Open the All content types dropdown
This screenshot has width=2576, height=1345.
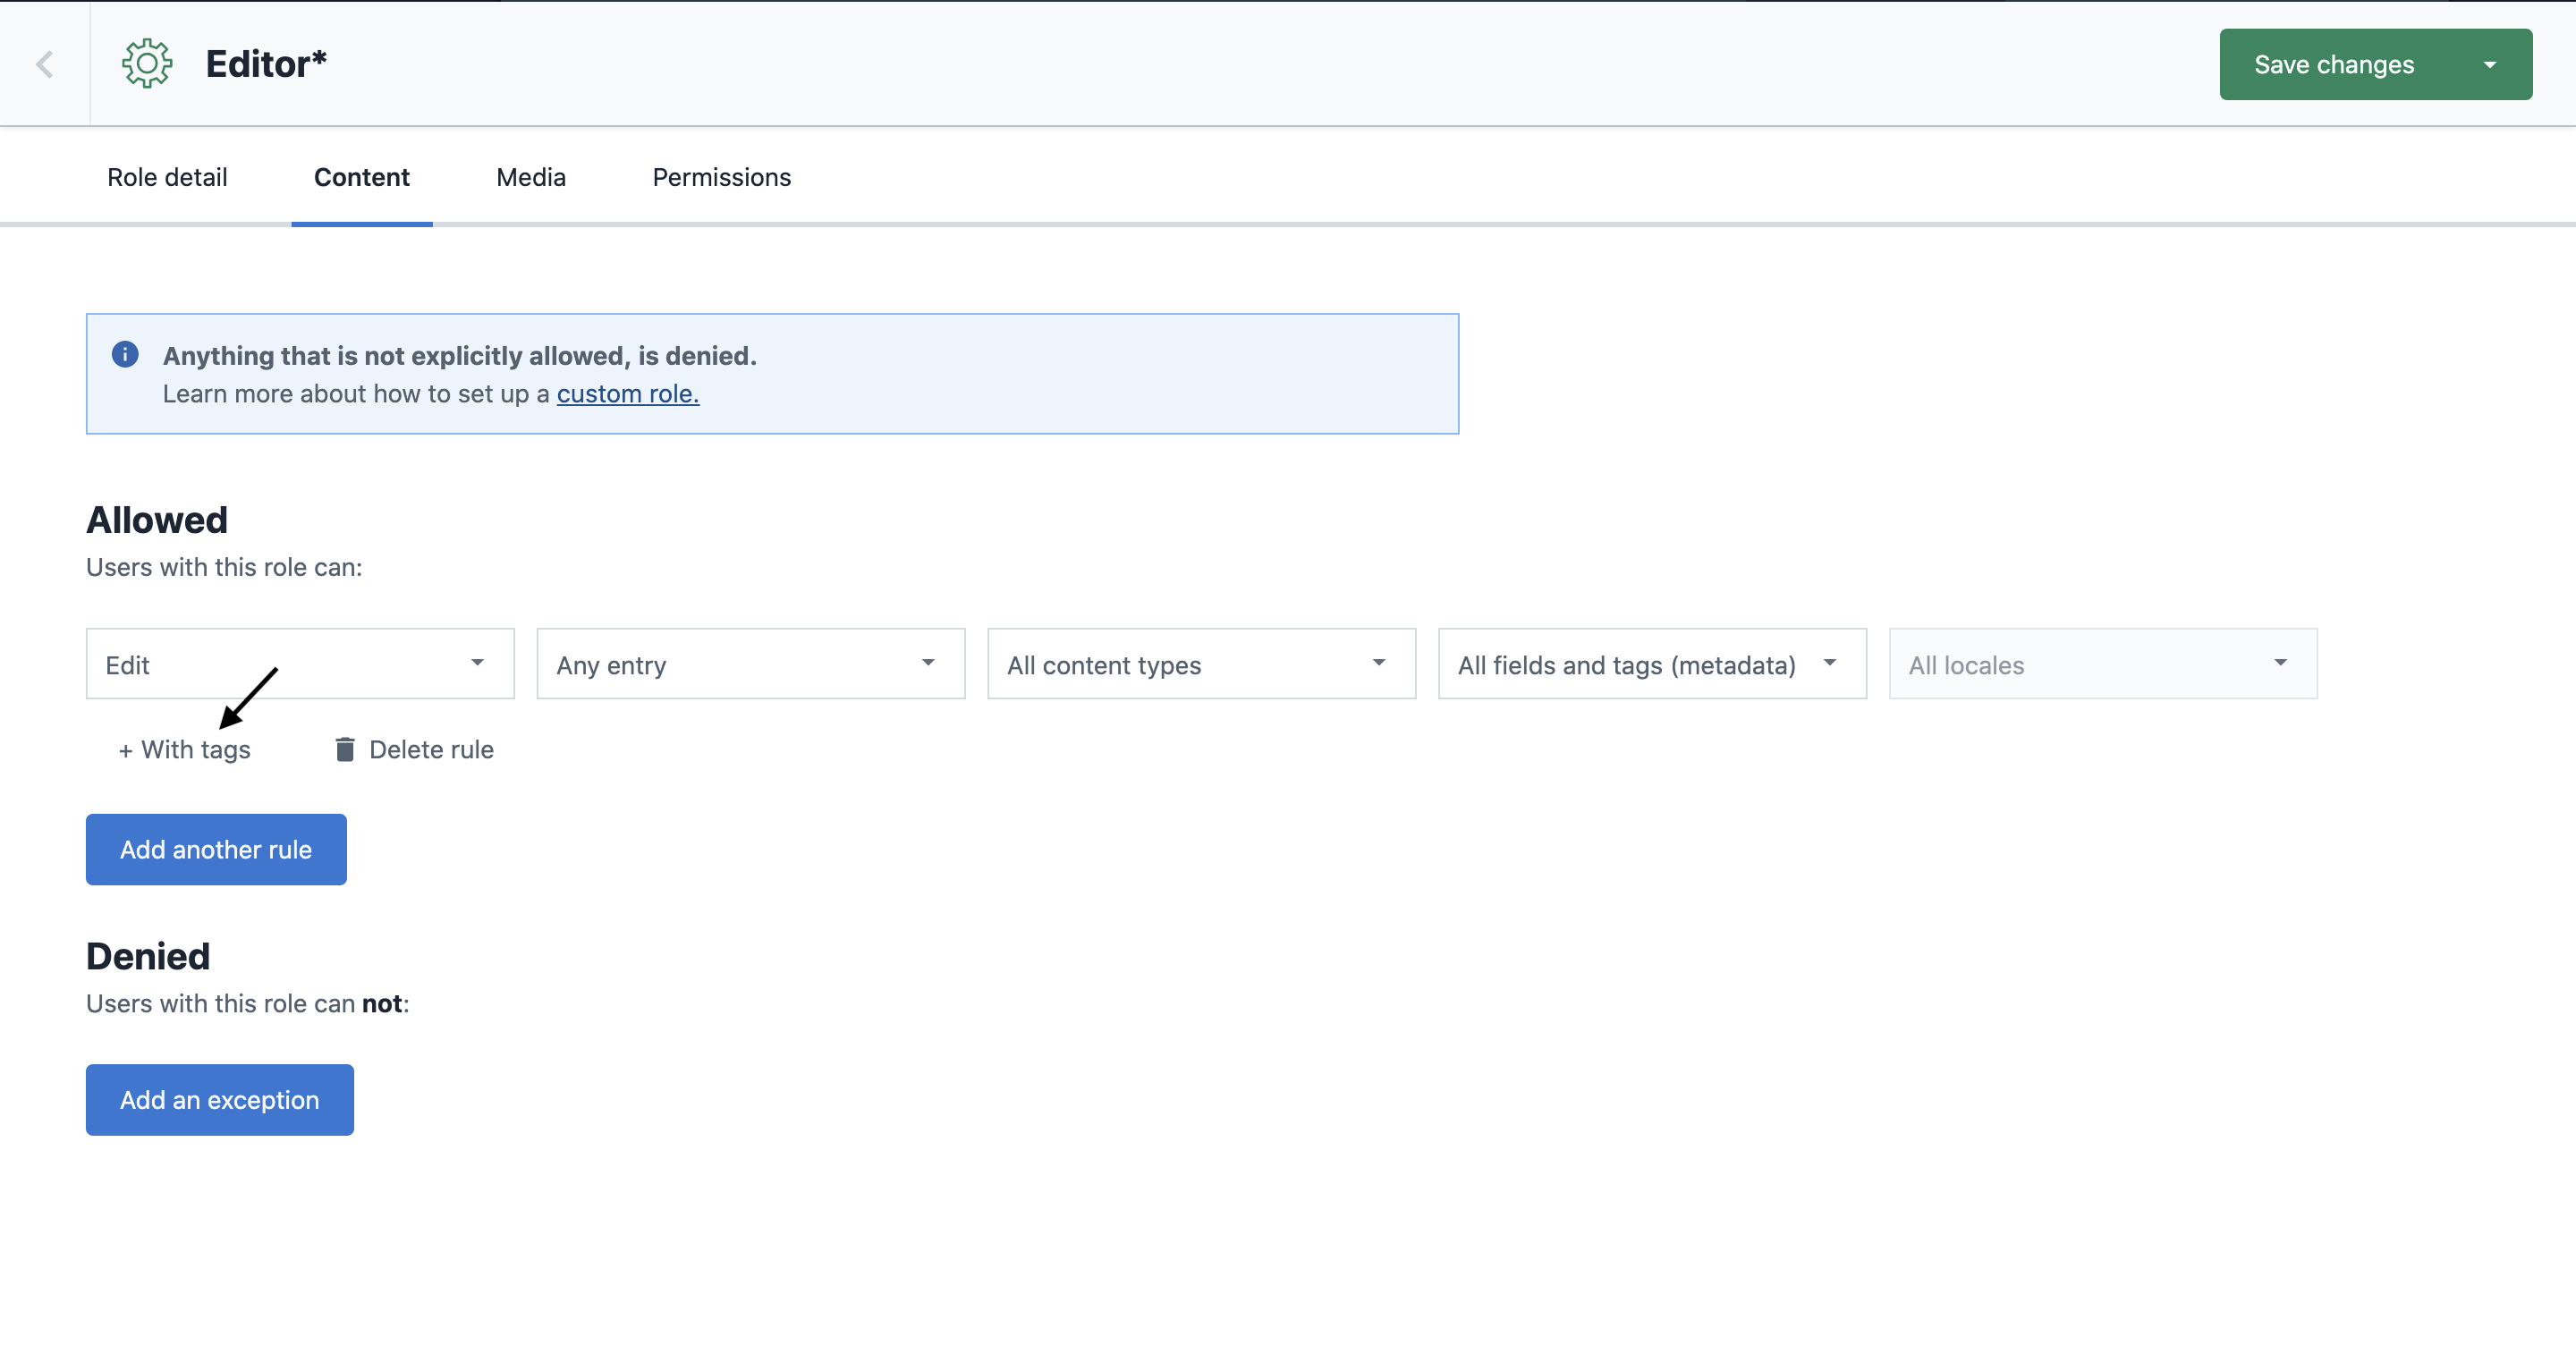click(x=1200, y=664)
